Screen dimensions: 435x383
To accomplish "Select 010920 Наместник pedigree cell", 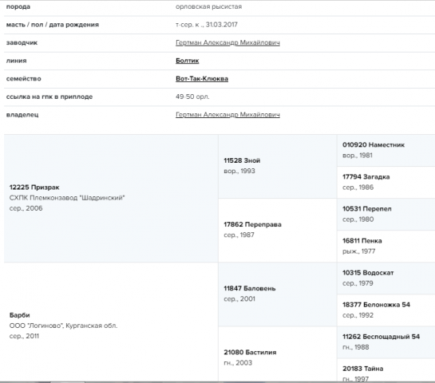I will pyautogui.click(x=386, y=151).
